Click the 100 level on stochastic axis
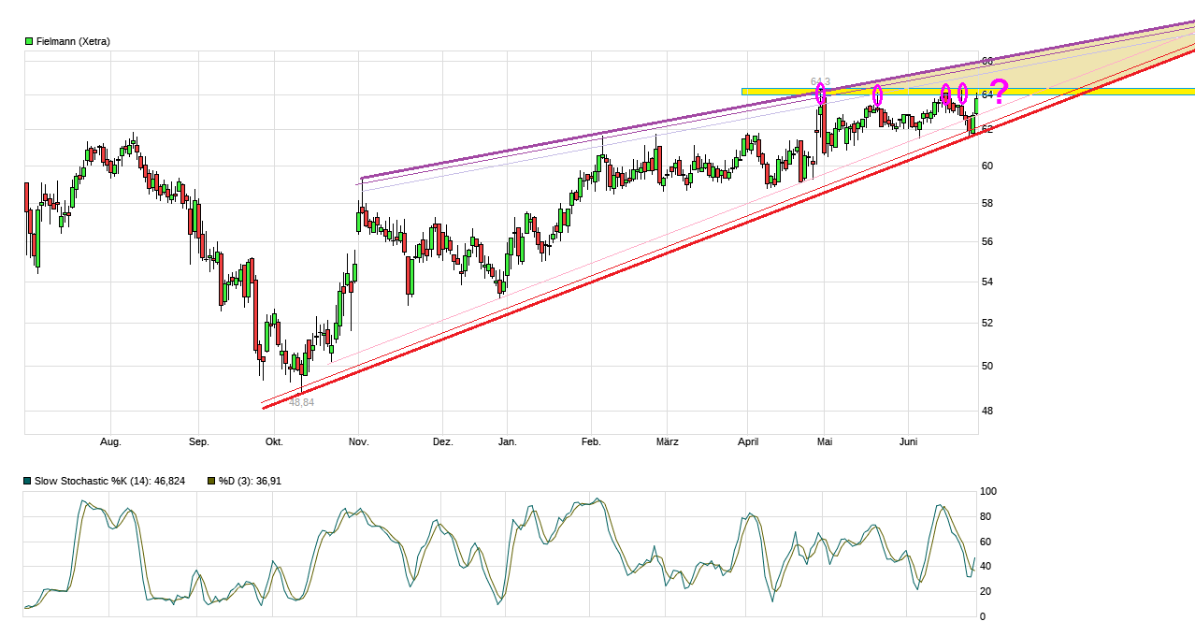Screen dimensions: 1195x636 [x=988, y=491]
